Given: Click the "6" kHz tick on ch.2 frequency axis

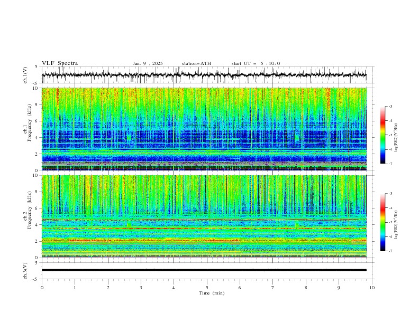Looking at the screenshot, I should tap(37, 208).
